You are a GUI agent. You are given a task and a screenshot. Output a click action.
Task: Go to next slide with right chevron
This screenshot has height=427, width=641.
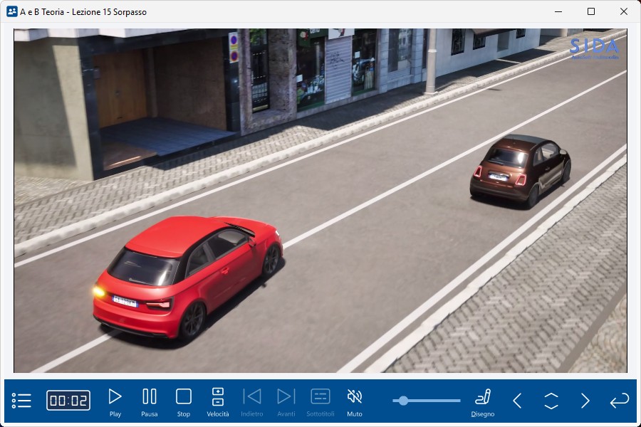click(x=585, y=401)
